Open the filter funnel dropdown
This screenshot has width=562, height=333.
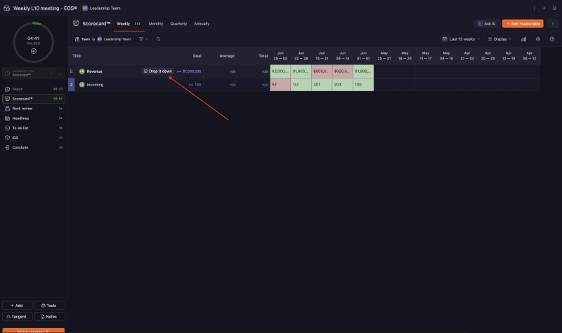pyautogui.click(x=143, y=39)
